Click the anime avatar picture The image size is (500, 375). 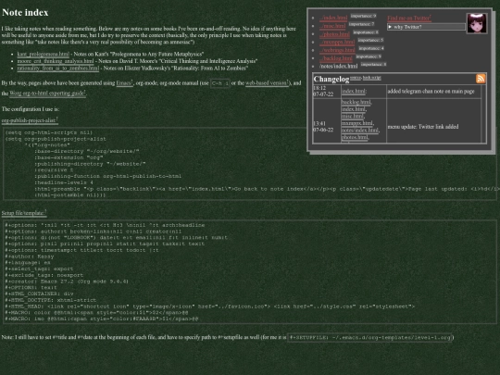pos(477,23)
